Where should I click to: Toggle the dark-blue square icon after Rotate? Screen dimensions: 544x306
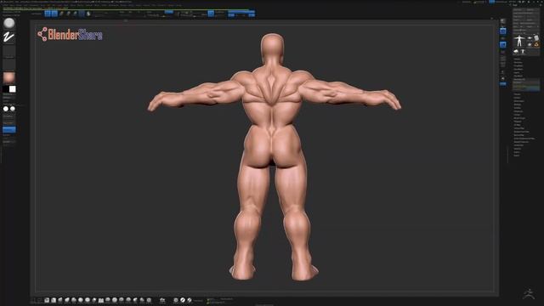point(82,14)
